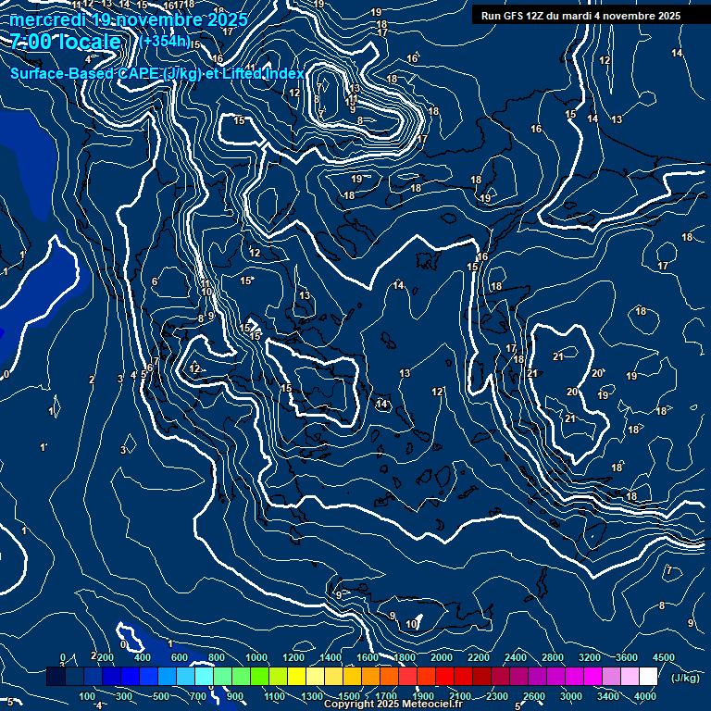
Task: Click the "3000" legend value below the scale
Action: tap(571, 696)
